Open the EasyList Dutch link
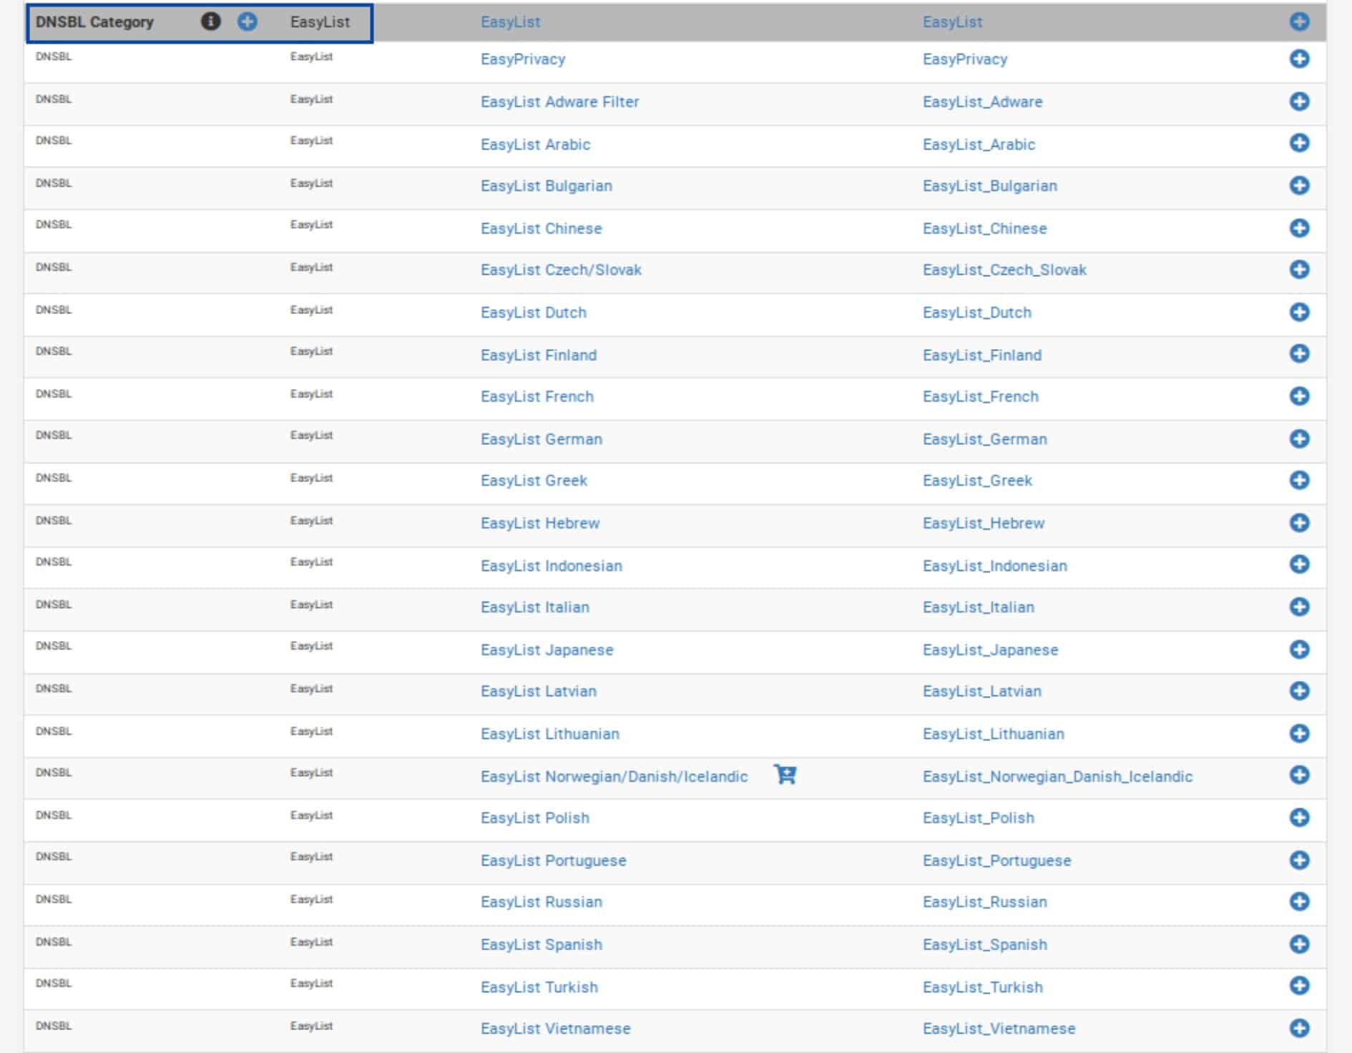The width and height of the screenshot is (1352, 1053). [x=534, y=313]
